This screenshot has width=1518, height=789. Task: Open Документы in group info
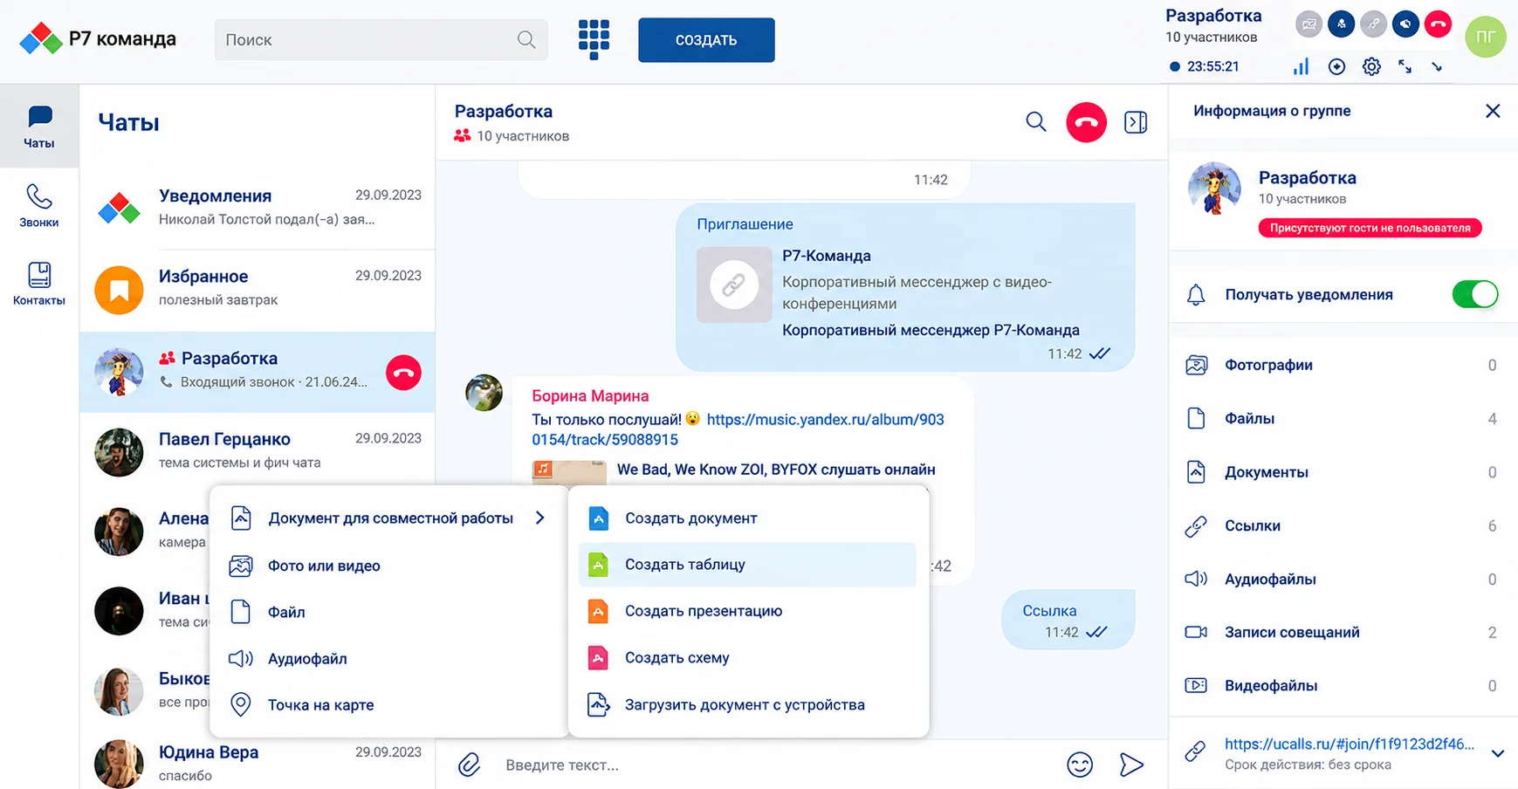[1343, 472]
